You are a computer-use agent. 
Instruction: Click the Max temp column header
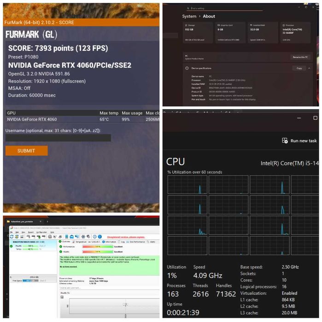pos(109,113)
